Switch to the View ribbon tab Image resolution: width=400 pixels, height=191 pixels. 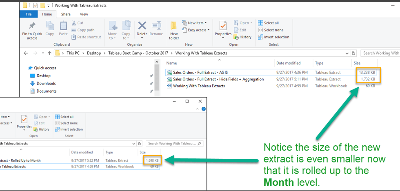point(84,14)
